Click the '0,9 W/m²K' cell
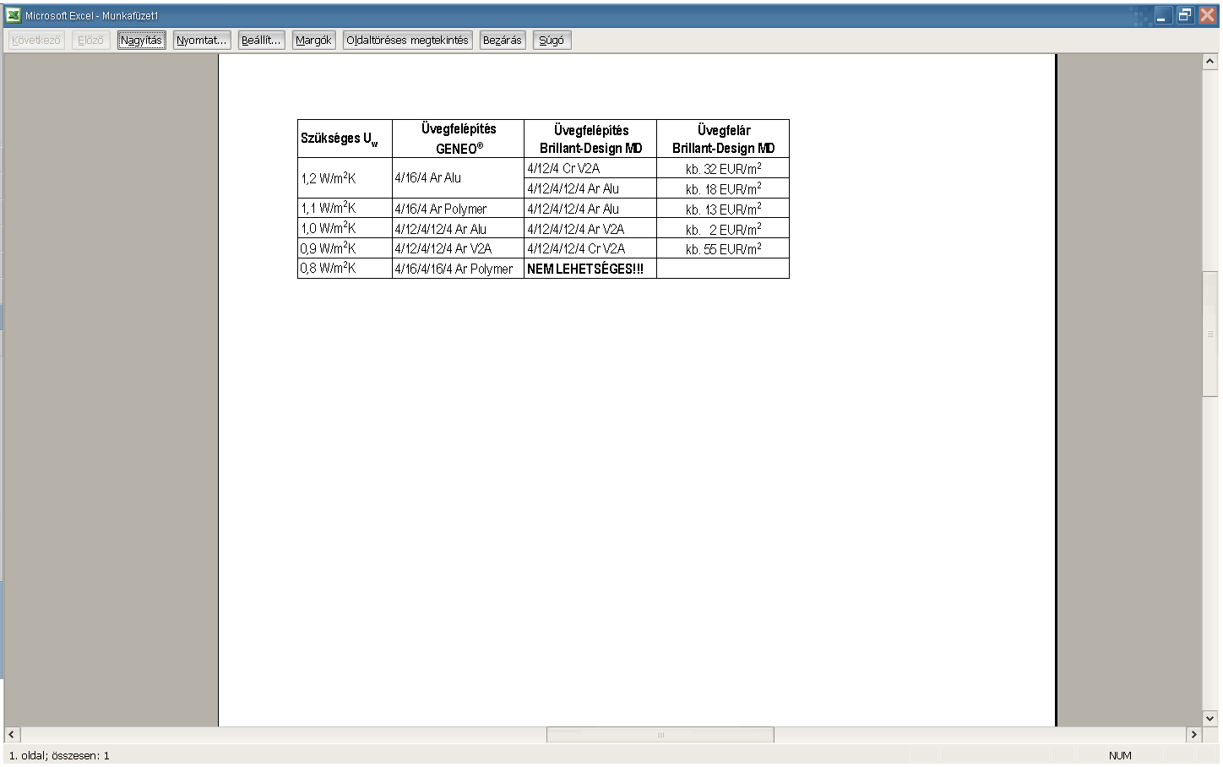 pos(345,248)
